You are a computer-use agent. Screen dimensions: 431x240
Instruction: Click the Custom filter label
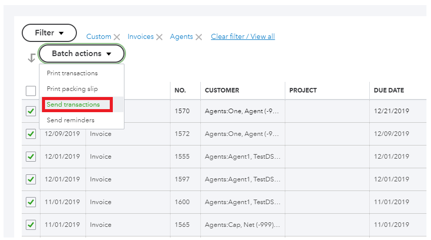(99, 36)
